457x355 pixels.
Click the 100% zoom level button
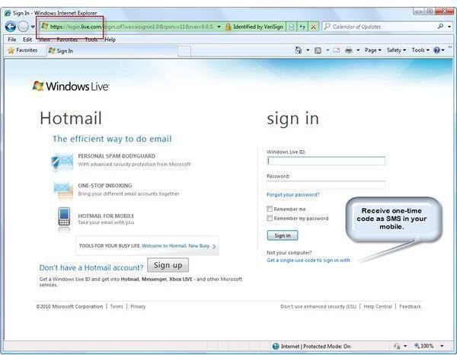(424, 346)
